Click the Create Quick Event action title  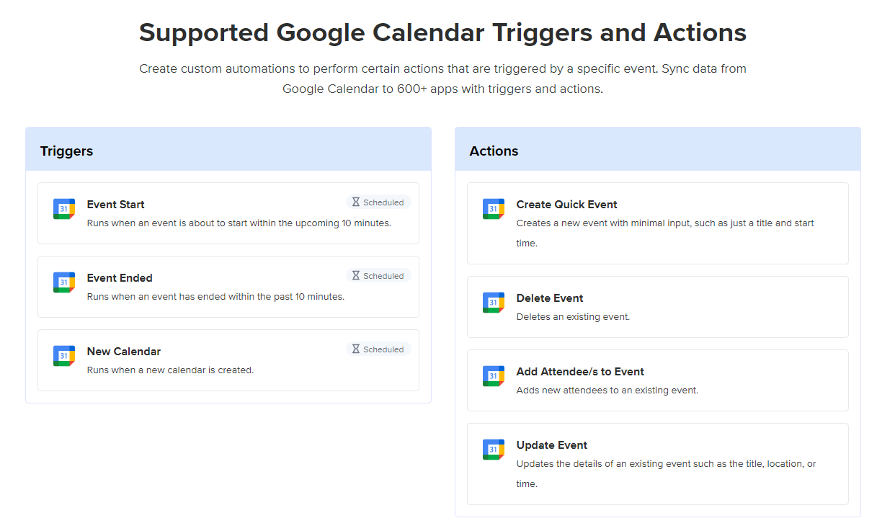pyautogui.click(x=566, y=205)
